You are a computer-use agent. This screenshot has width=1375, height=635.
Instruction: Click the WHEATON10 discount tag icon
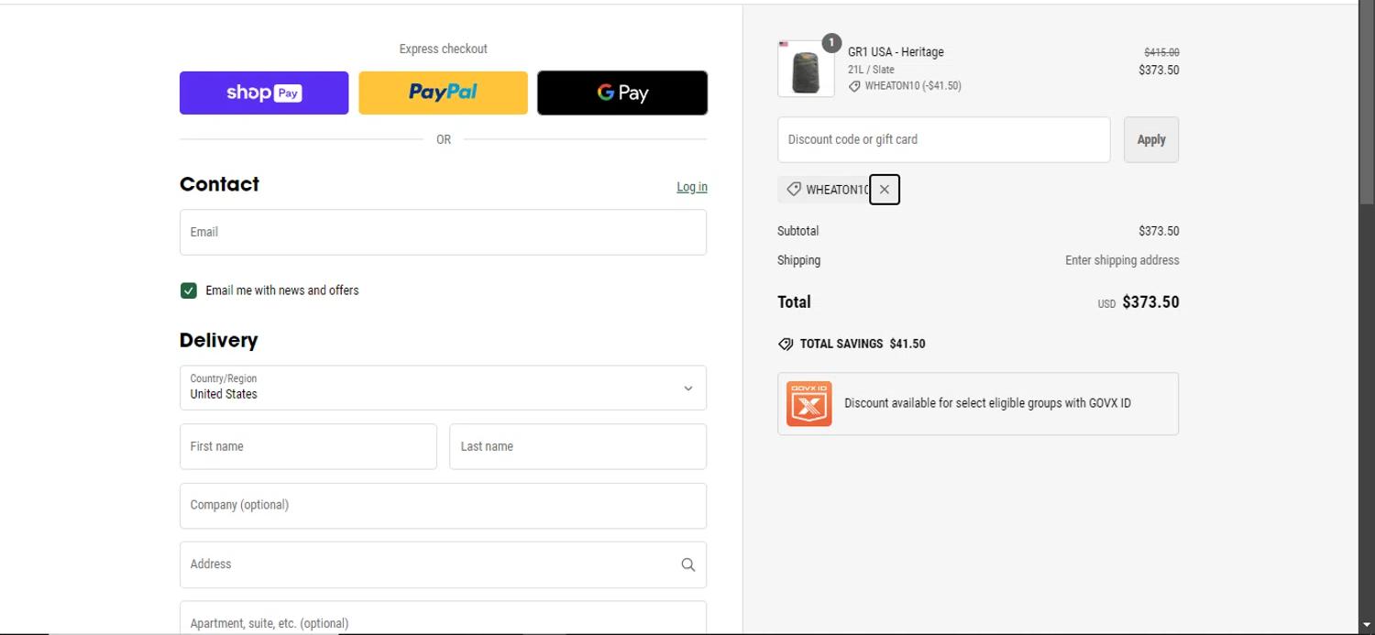pos(794,190)
